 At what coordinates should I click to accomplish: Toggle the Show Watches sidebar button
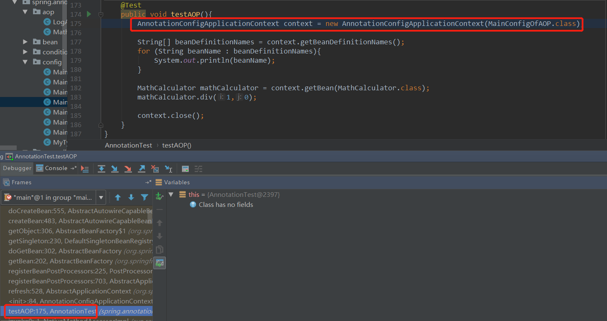click(x=159, y=262)
